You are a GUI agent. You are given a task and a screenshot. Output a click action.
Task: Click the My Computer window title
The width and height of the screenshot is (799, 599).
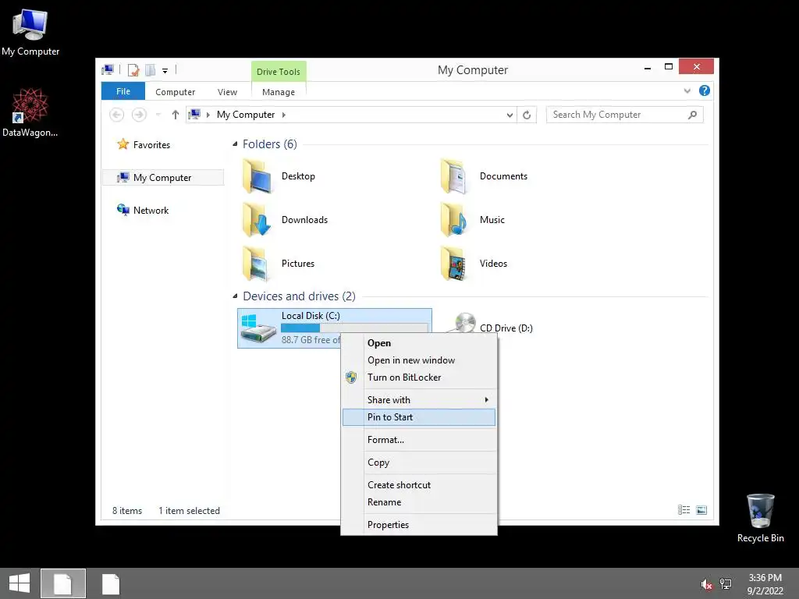click(x=472, y=70)
